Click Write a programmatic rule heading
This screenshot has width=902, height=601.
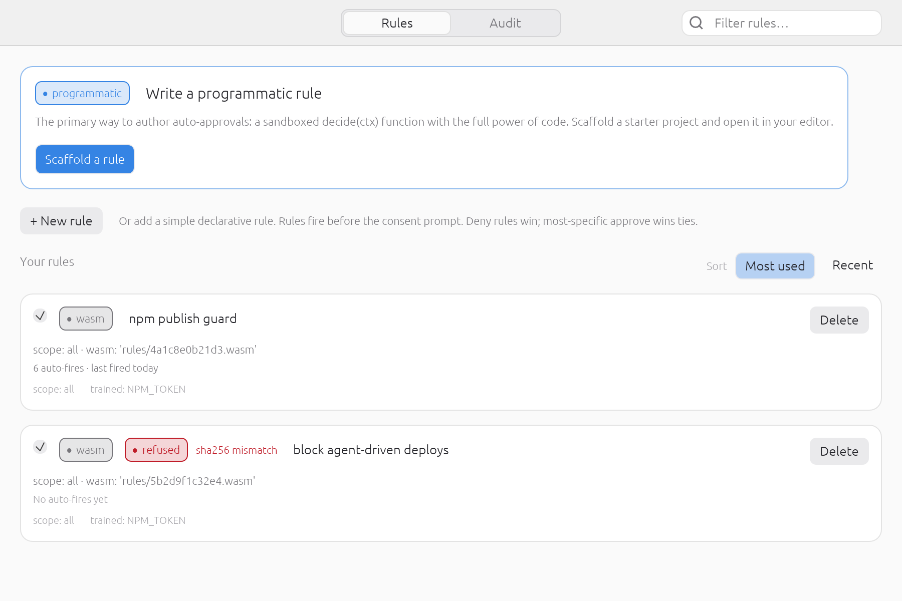(234, 93)
